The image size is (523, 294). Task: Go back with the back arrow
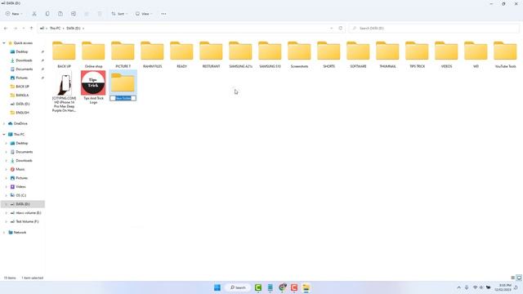click(6, 29)
